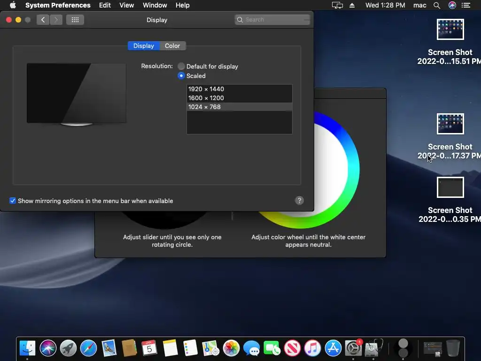Launch Siri from the Dock
The width and height of the screenshot is (481, 361).
[48, 348]
